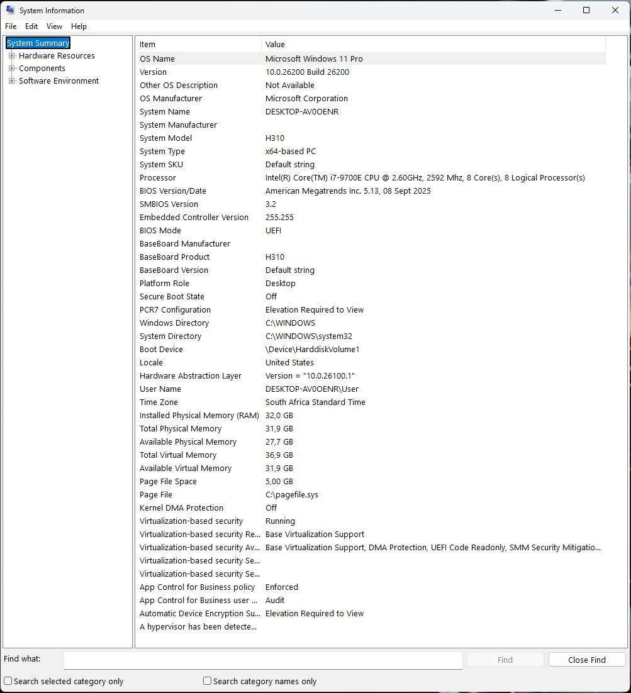Select the User Name row
631x693 pixels.
tap(371, 389)
